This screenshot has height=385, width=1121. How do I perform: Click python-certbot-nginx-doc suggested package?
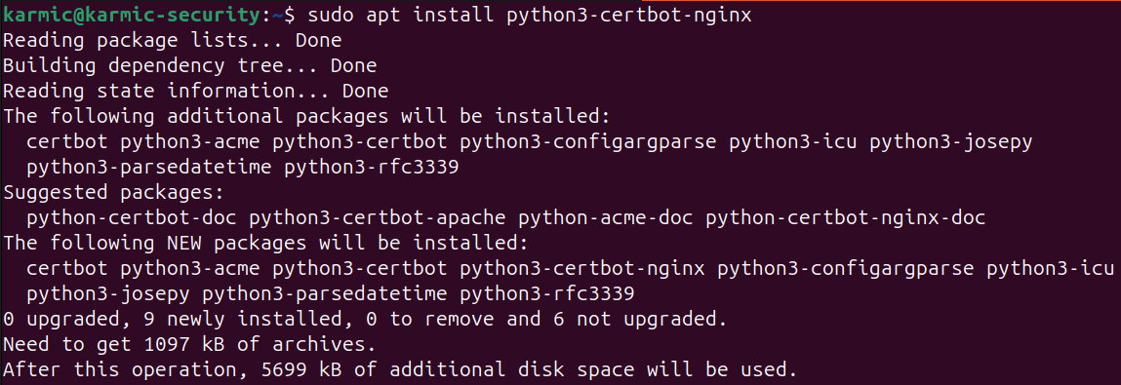click(x=845, y=218)
